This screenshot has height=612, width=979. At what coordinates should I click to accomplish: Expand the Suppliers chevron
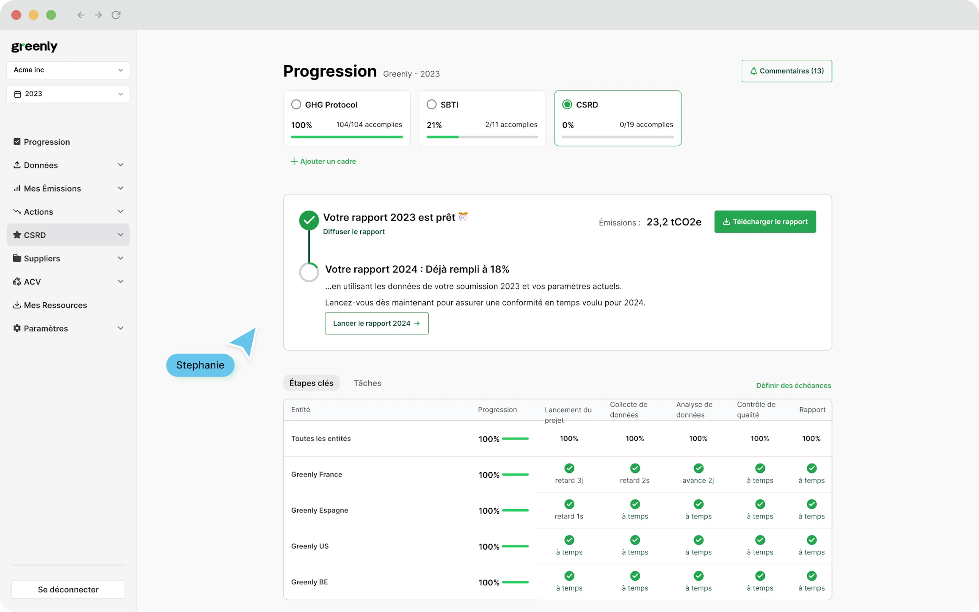[121, 258]
